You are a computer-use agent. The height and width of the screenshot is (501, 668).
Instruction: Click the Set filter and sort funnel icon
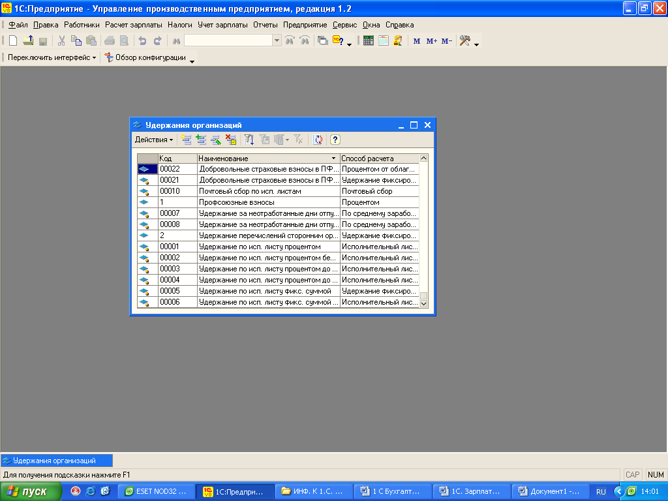(x=249, y=140)
